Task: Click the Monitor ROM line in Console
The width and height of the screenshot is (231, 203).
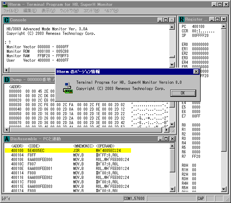Action: coord(38,51)
